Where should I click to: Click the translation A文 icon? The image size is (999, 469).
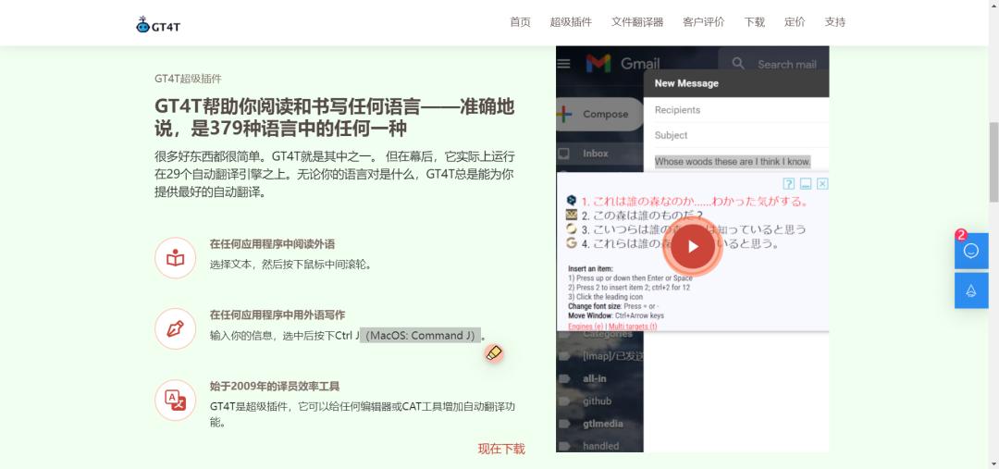[175, 401]
